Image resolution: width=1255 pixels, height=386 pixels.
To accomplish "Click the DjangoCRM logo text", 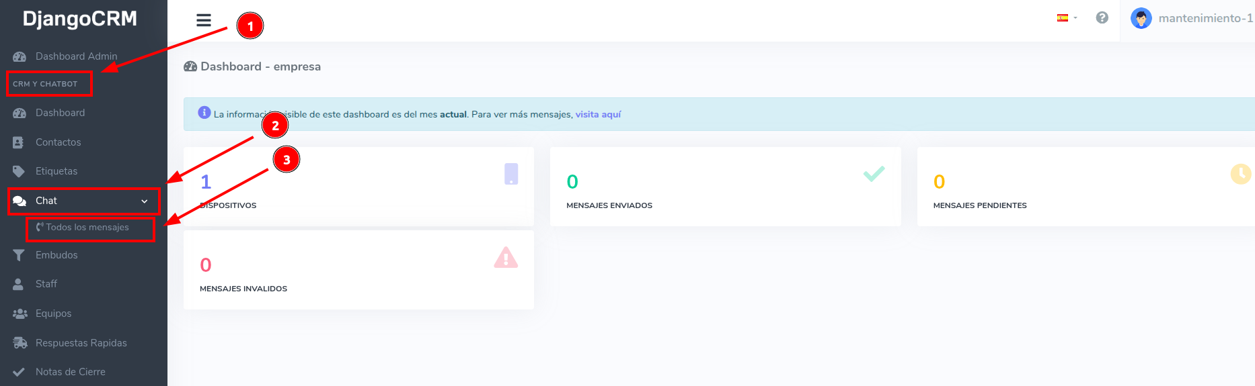I will pyautogui.click(x=80, y=19).
